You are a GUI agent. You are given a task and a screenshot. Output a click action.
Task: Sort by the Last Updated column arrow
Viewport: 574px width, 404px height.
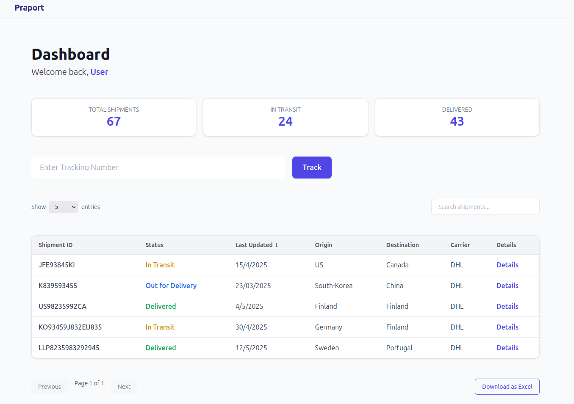pos(277,245)
